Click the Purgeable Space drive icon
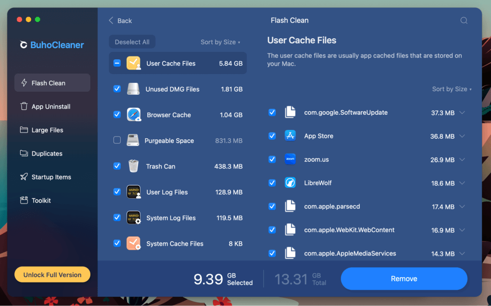This screenshot has height=306, width=491. point(133,140)
